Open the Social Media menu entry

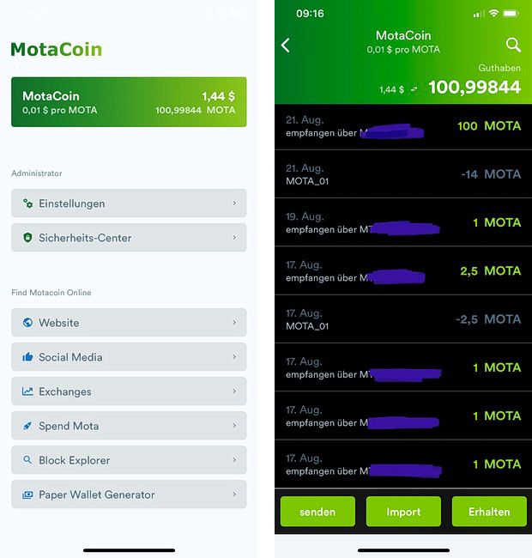click(x=129, y=356)
